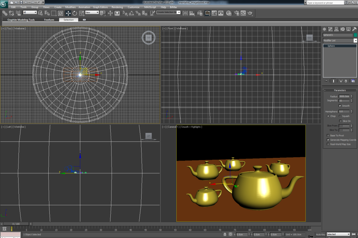Click the Configure Modifier Sets icon

point(353,81)
